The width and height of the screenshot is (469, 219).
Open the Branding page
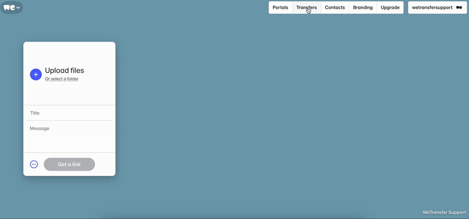coord(362,8)
